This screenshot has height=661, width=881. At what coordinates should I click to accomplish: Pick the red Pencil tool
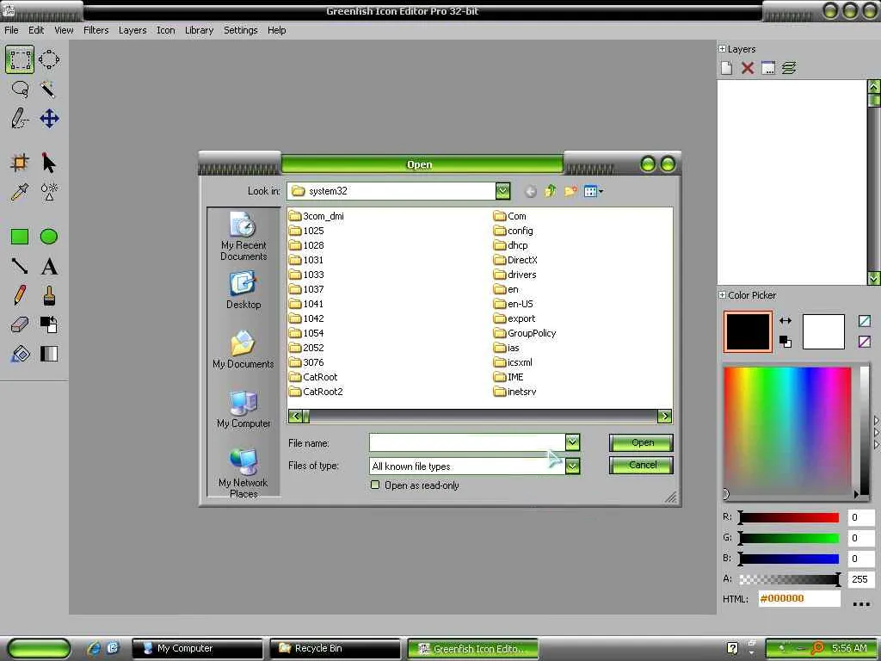(x=20, y=295)
